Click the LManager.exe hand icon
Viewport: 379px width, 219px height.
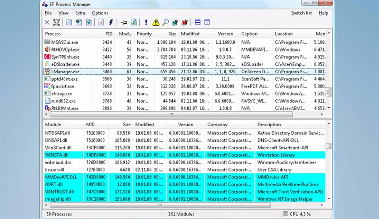point(47,71)
